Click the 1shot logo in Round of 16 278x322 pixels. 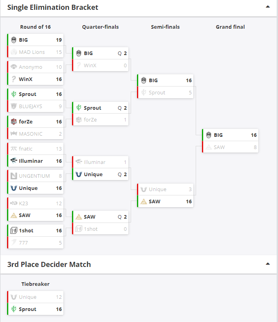(x=13, y=230)
